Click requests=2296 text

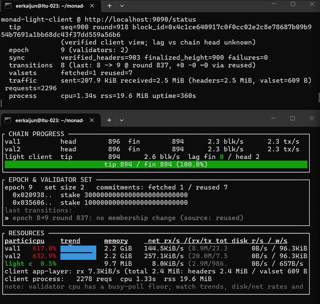[31, 88]
